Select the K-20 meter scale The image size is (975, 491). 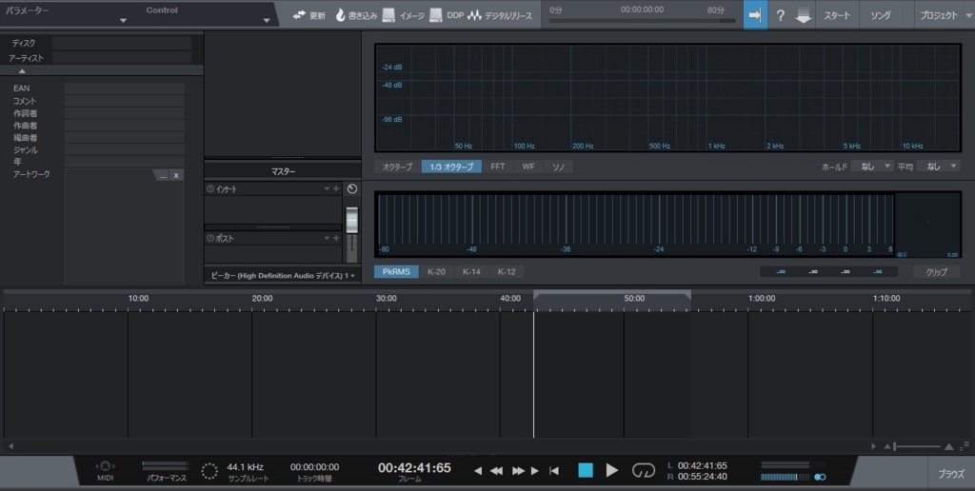[x=436, y=271]
